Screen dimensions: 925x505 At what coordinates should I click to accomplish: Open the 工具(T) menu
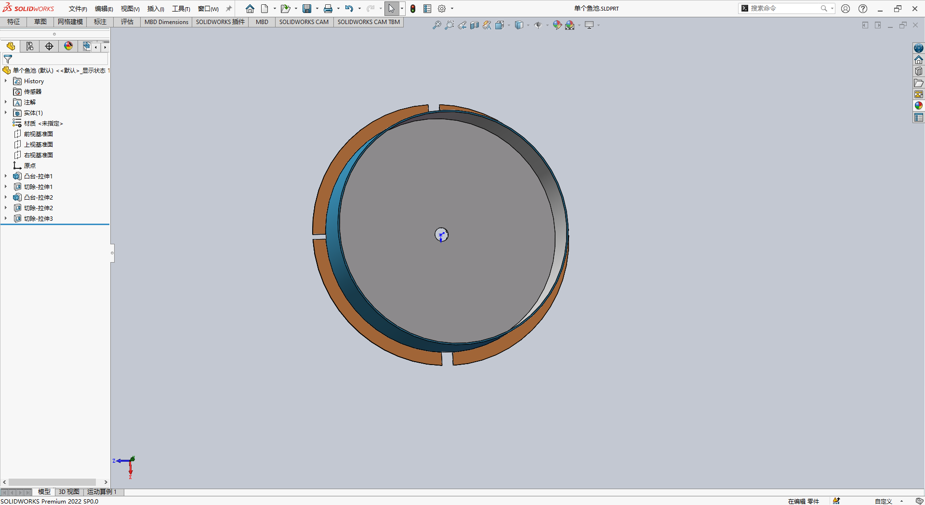coord(181,9)
